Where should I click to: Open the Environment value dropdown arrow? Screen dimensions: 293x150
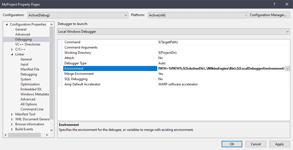pyautogui.click(x=287, y=68)
